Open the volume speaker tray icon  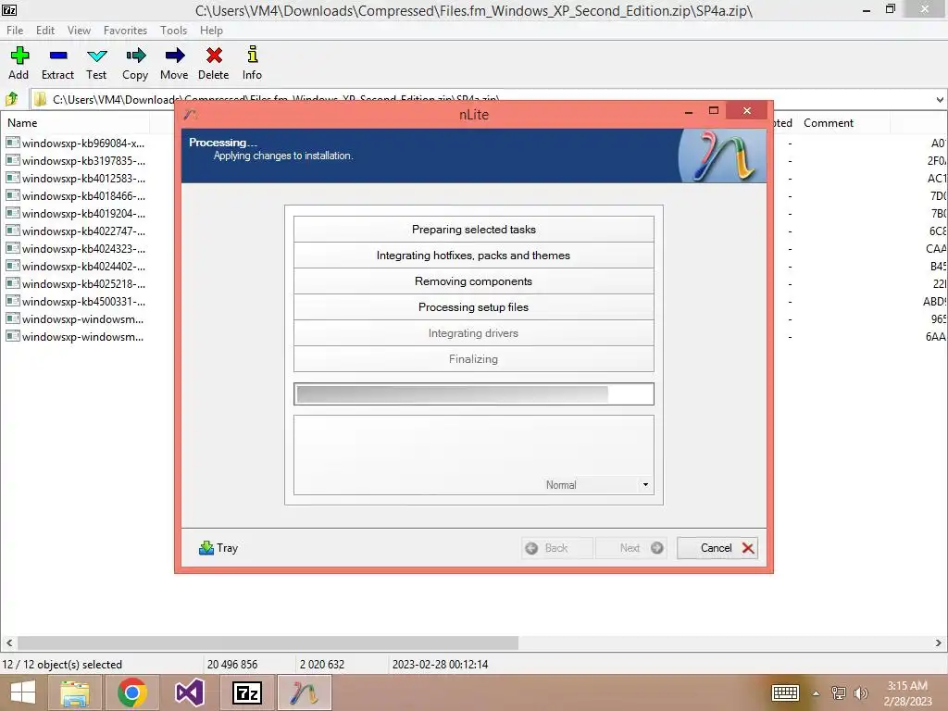[861, 692]
